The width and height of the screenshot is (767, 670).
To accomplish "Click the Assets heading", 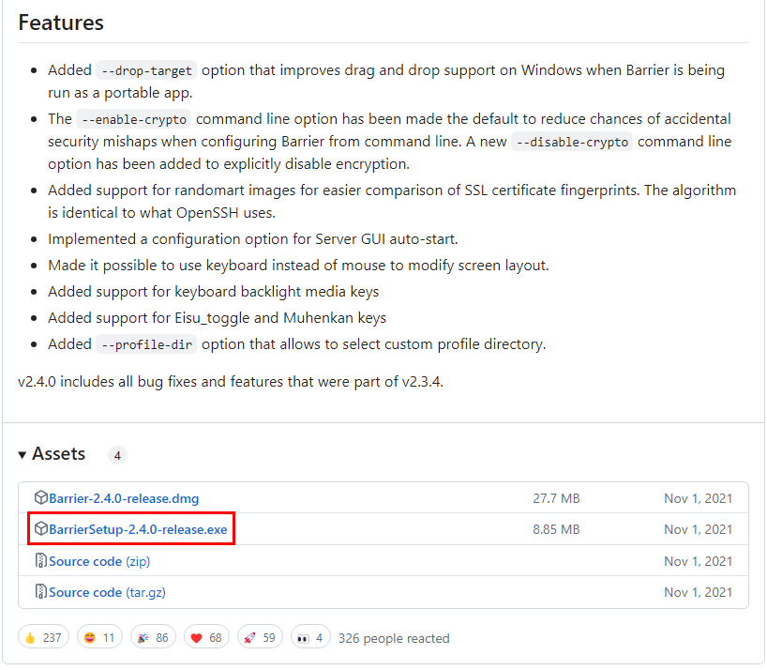I will 59,454.
